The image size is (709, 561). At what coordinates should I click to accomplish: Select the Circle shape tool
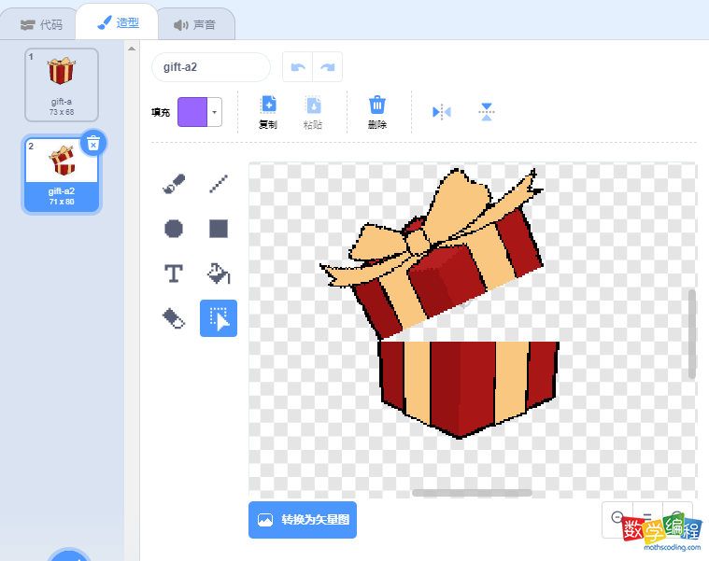pos(173,229)
